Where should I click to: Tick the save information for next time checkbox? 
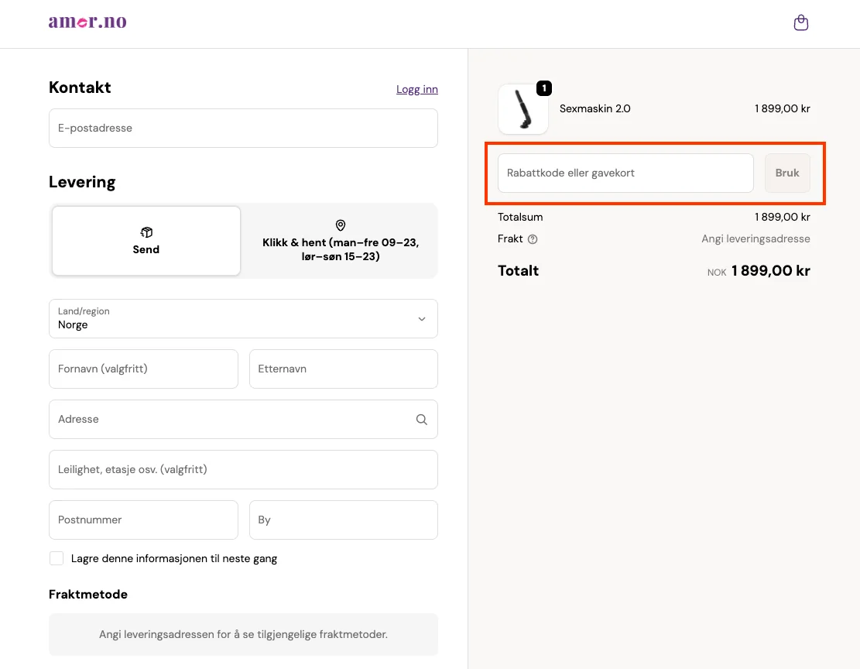[x=57, y=558]
